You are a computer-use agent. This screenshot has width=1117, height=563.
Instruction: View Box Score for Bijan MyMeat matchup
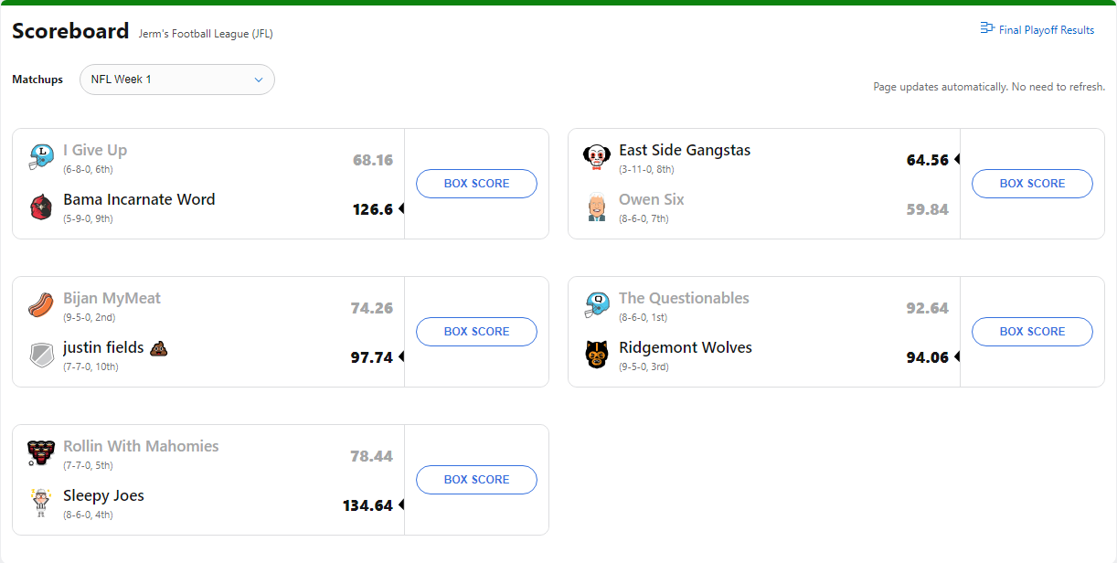click(x=476, y=332)
